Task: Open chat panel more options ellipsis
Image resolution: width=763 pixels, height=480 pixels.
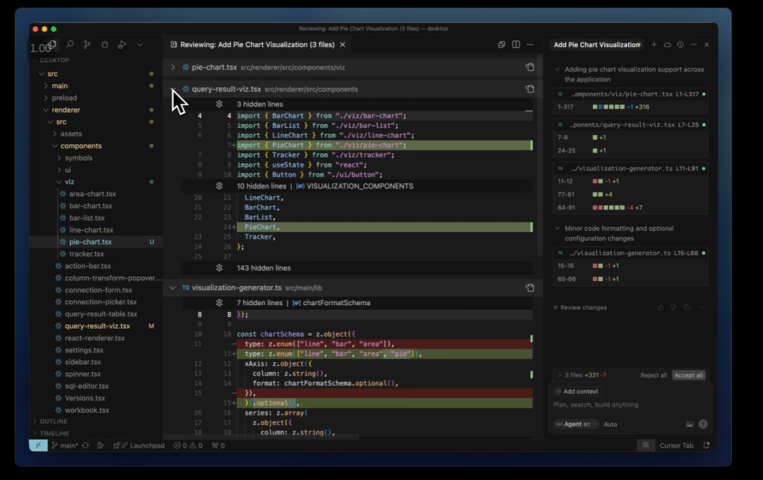Action: (x=694, y=44)
